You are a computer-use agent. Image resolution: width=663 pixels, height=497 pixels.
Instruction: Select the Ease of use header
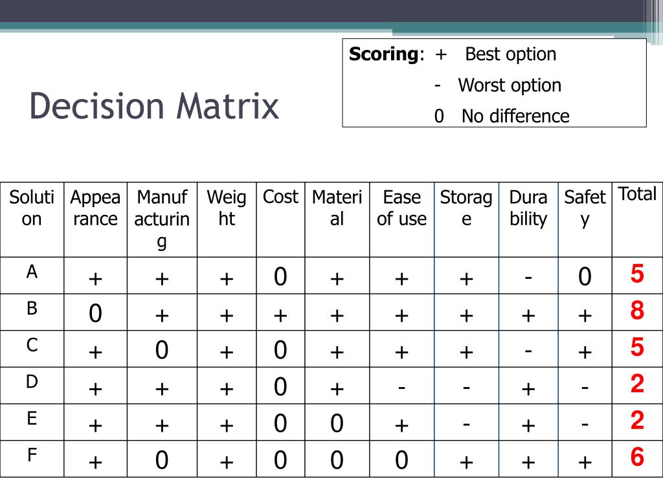click(x=401, y=220)
